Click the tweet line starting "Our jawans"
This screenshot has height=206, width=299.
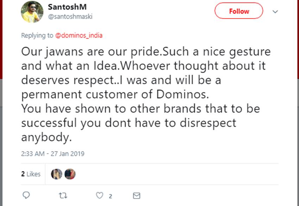click(146, 52)
